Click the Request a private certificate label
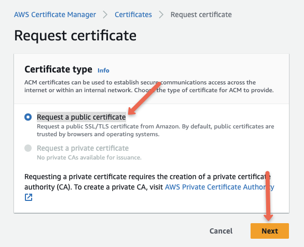Image resolution: width=304 pixels, height=247 pixels. pos(83,148)
